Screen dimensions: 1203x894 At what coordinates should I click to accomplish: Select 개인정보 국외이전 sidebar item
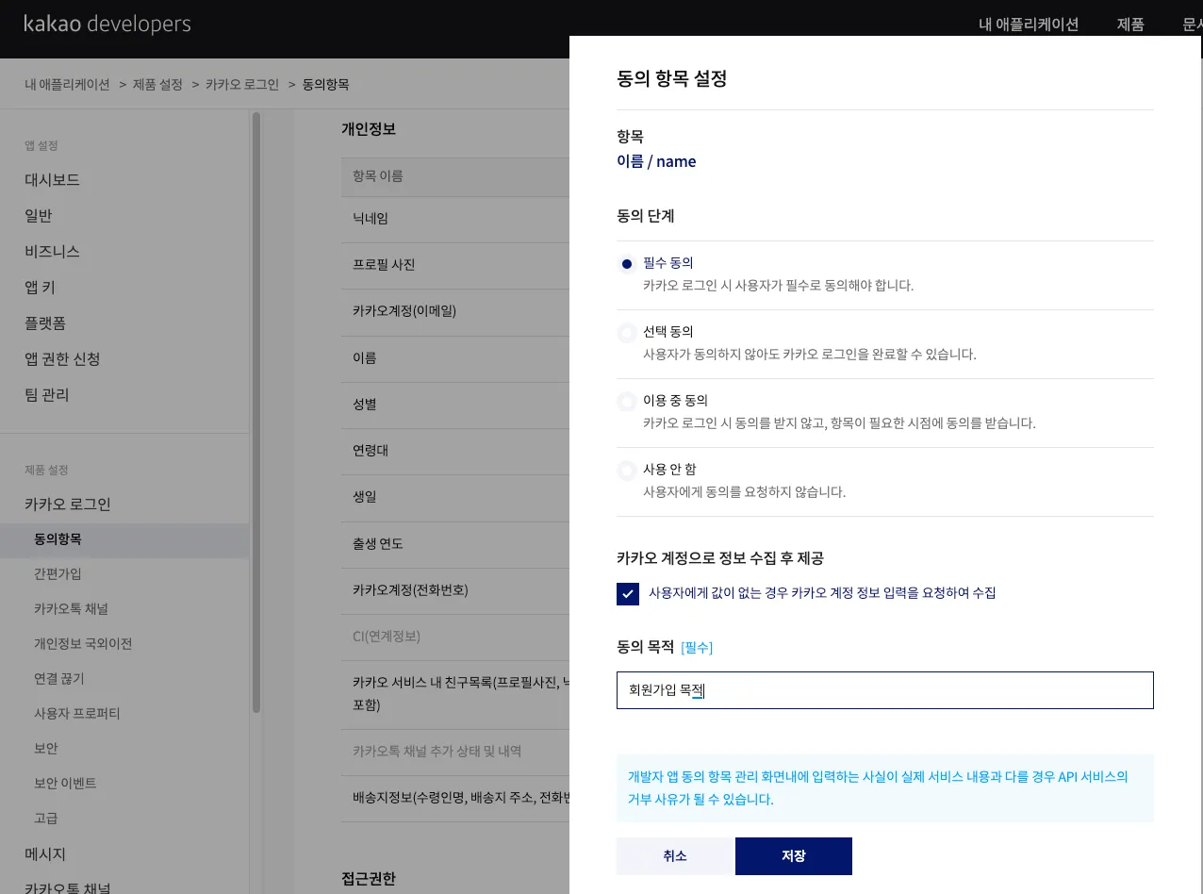[x=83, y=644]
